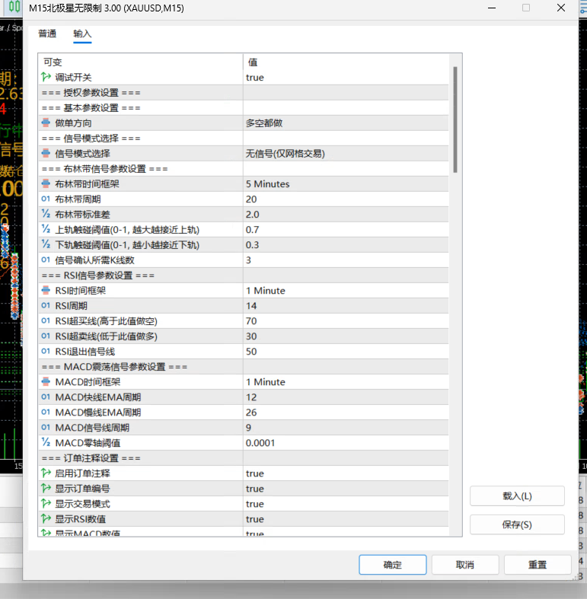Click the fraction icon beside MACD零轴阈值
This screenshot has width=587, height=599.
(x=46, y=442)
